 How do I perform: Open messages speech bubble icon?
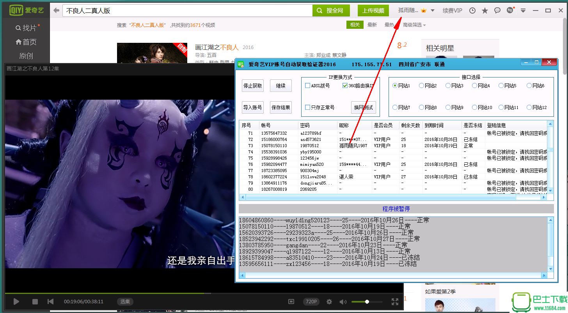click(497, 11)
